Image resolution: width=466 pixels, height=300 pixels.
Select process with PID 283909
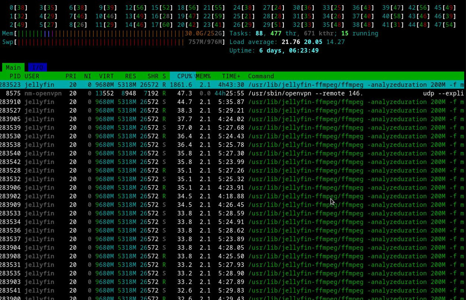click(x=232, y=205)
